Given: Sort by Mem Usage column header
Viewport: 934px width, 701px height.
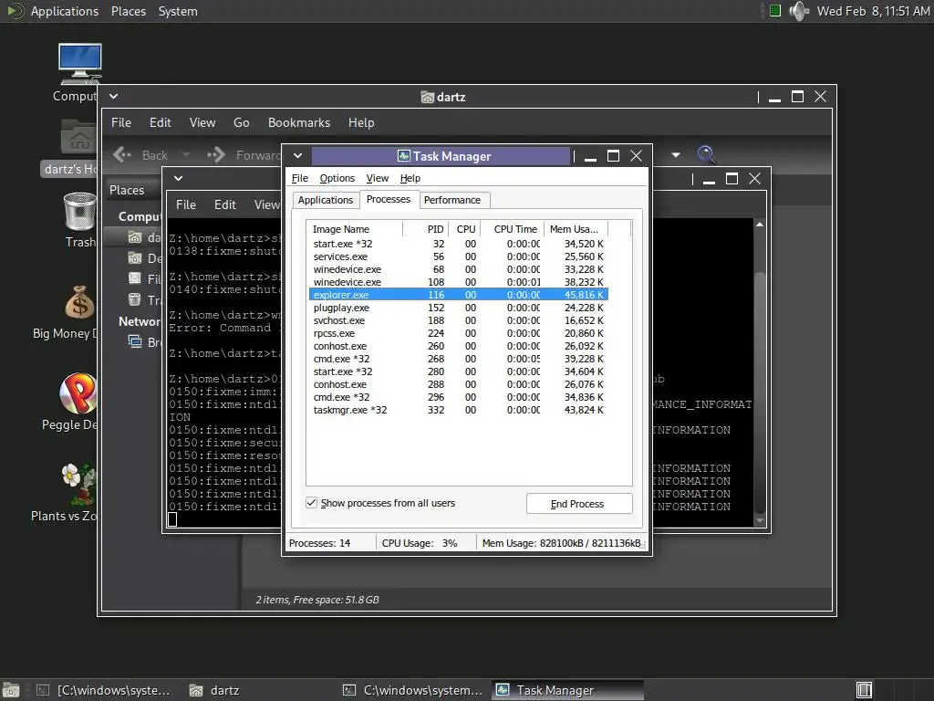Looking at the screenshot, I should 576,229.
